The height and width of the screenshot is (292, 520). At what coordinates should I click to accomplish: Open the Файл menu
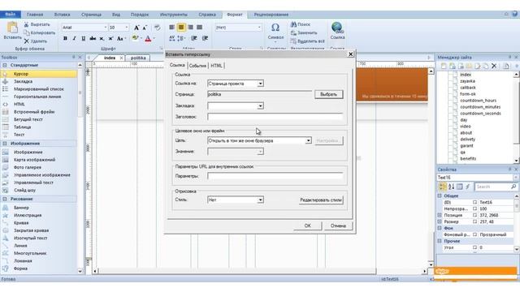click(x=11, y=15)
